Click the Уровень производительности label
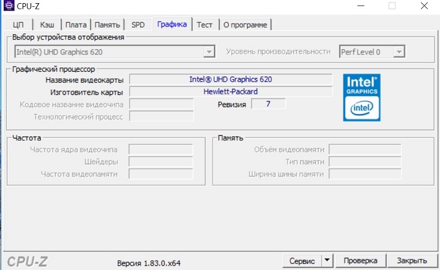The height and width of the screenshot is (270, 440). [x=278, y=52]
